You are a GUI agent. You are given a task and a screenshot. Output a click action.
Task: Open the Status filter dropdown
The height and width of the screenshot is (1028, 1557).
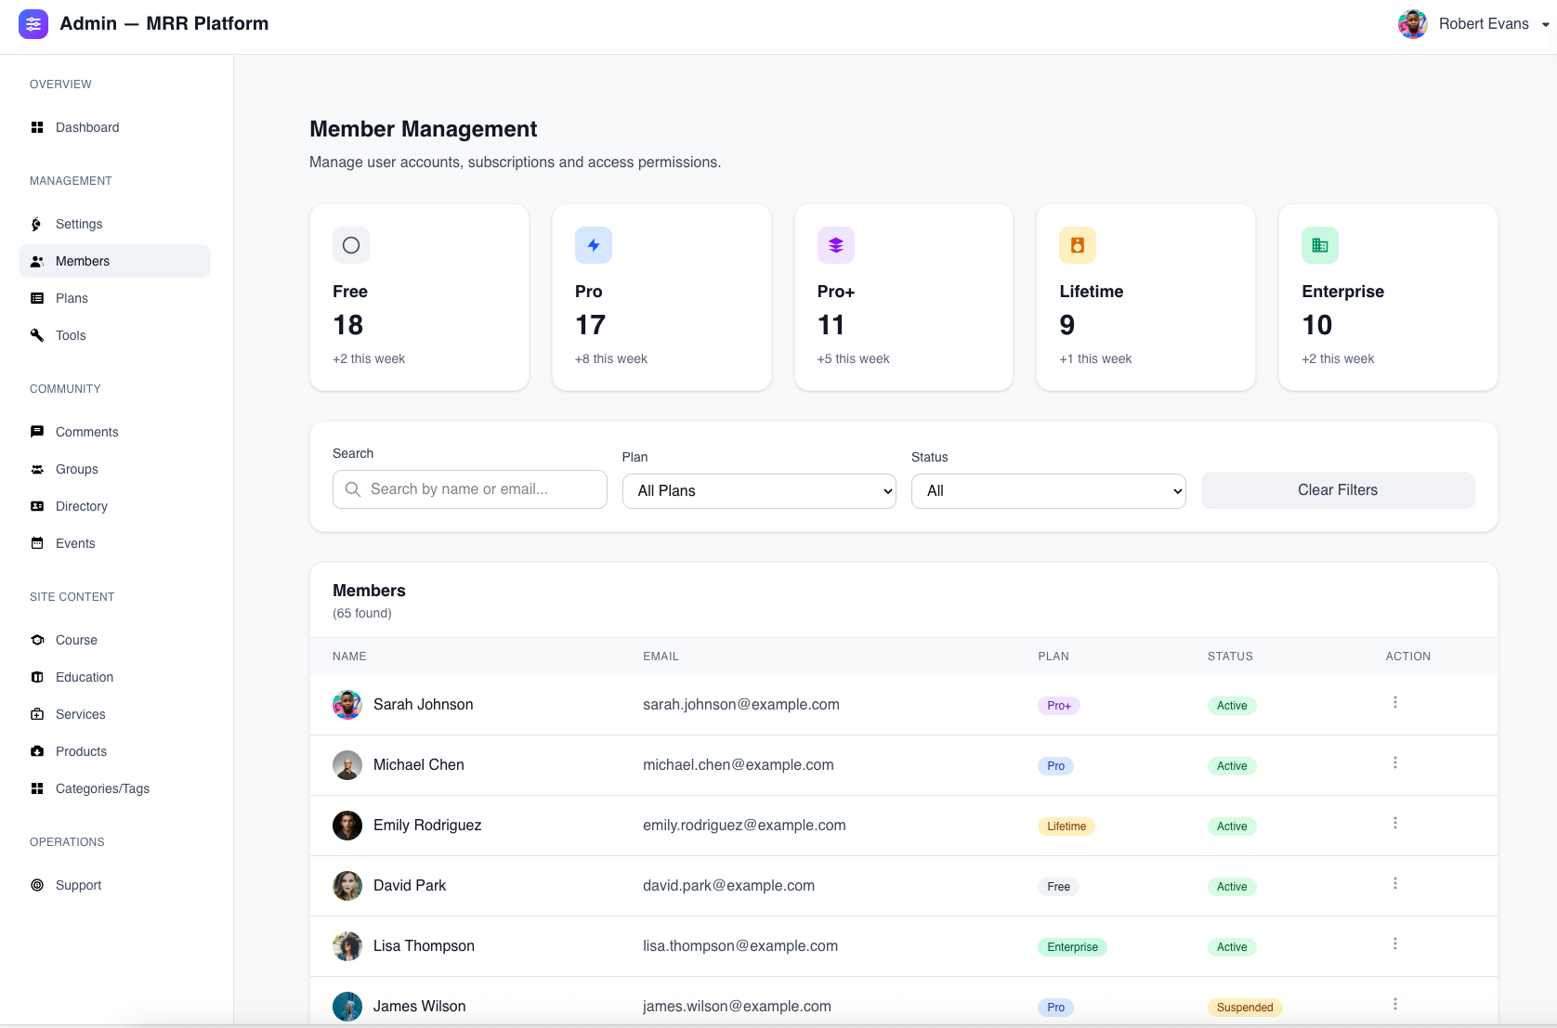(1047, 490)
